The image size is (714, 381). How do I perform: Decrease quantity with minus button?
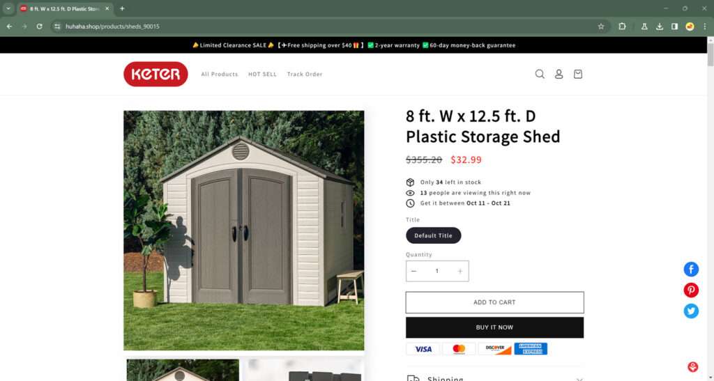[413, 271]
